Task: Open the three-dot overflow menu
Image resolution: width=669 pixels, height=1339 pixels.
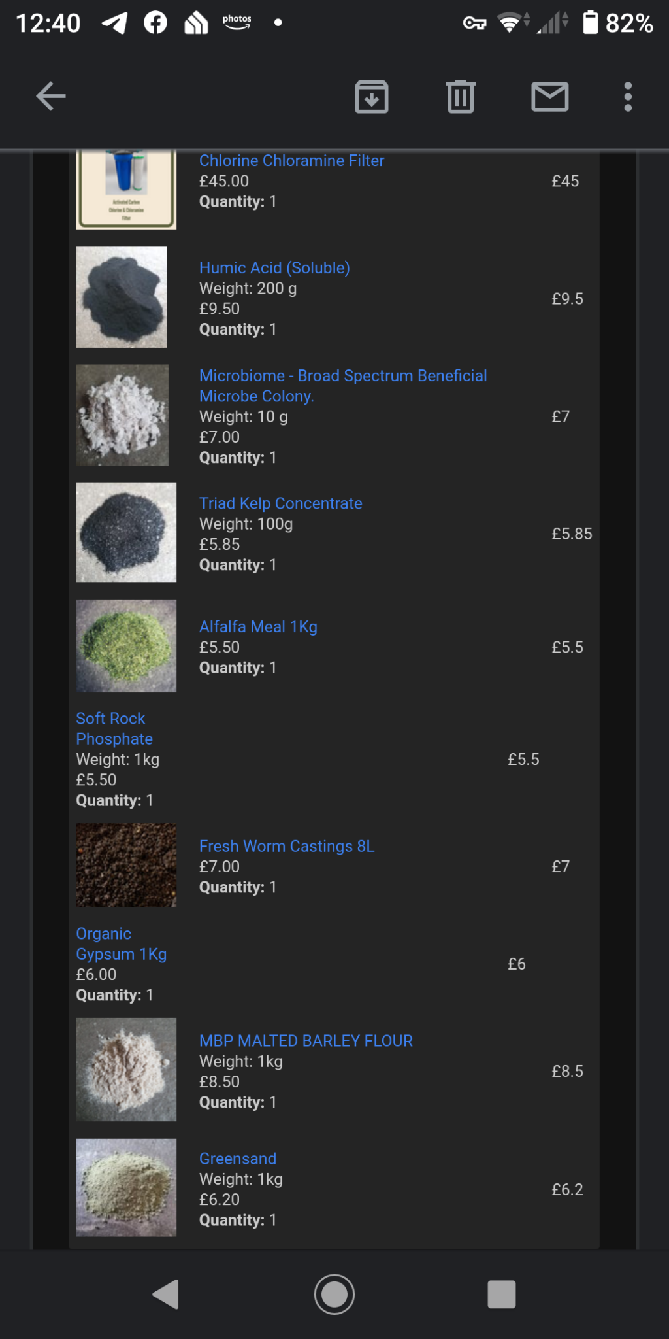Action: 628,97
